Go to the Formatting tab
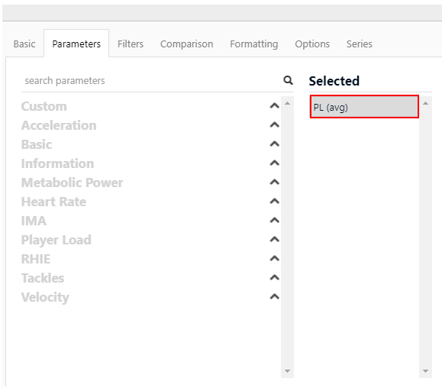 (x=254, y=44)
